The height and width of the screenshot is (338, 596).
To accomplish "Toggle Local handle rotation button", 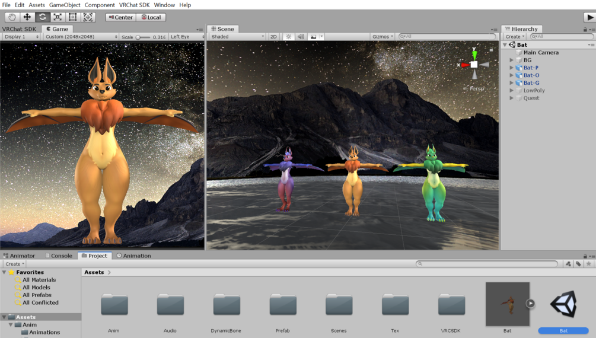I will [151, 17].
